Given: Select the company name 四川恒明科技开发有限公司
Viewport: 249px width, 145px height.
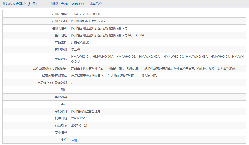Looking at the screenshot, I should pyautogui.click(x=89, y=21).
